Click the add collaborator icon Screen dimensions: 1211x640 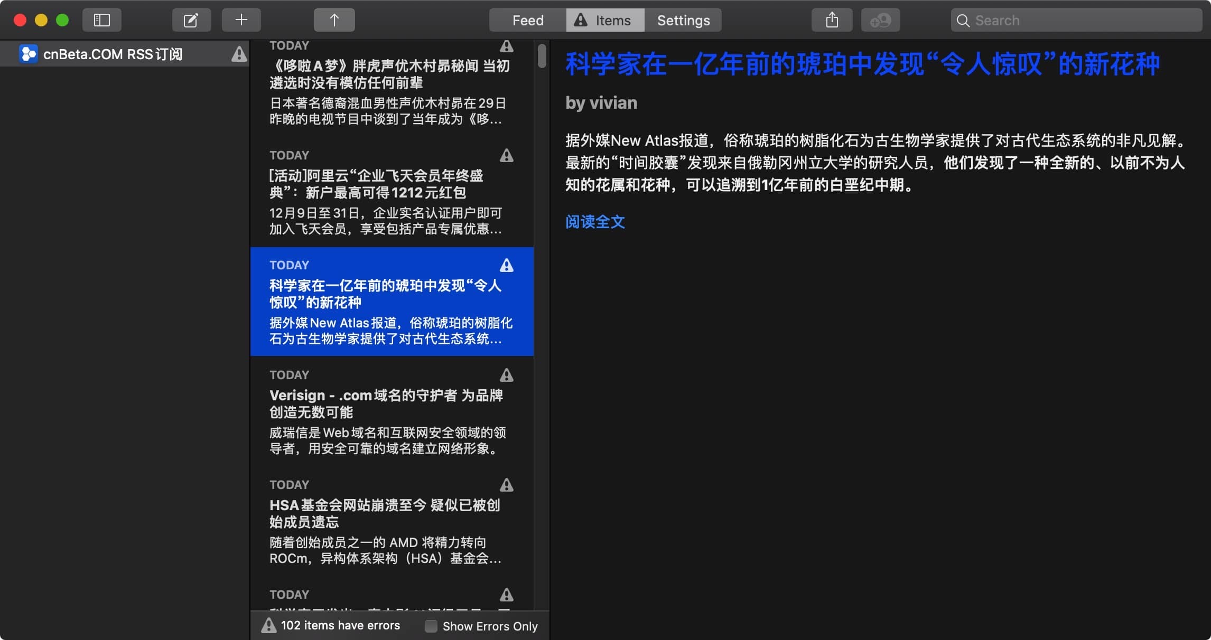coord(881,20)
